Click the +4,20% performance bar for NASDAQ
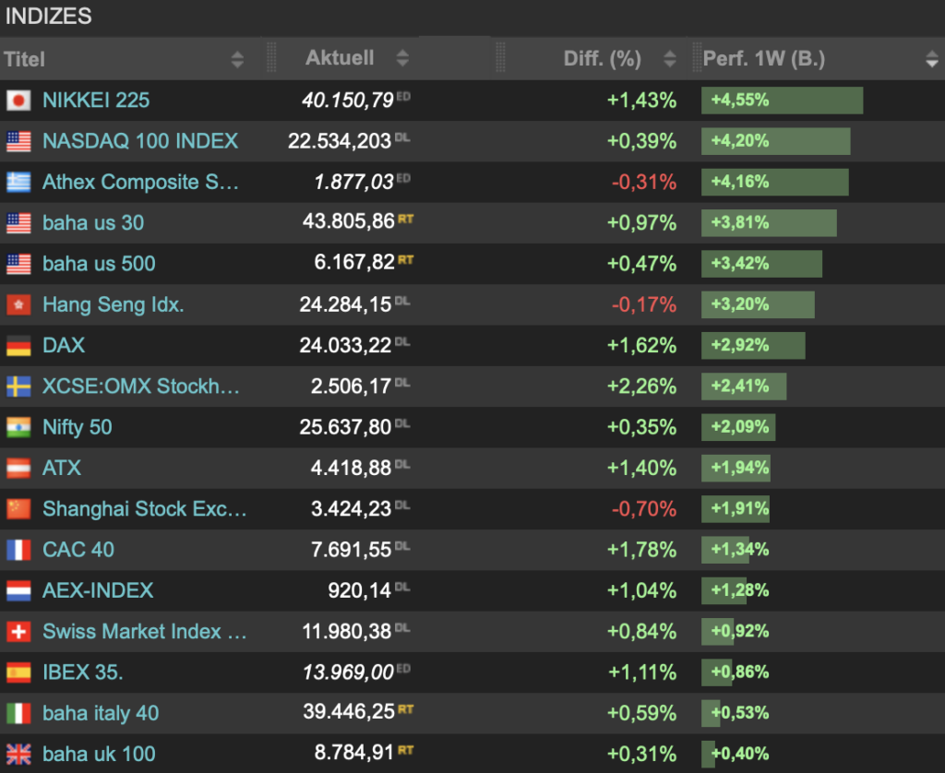 [x=775, y=141]
